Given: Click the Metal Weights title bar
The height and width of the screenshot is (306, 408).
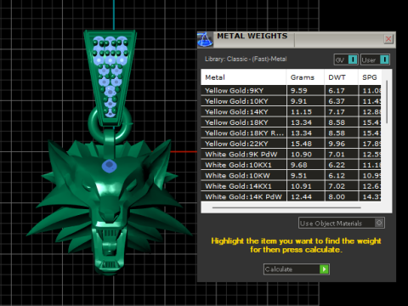Looking at the screenshot, I should (x=296, y=39).
